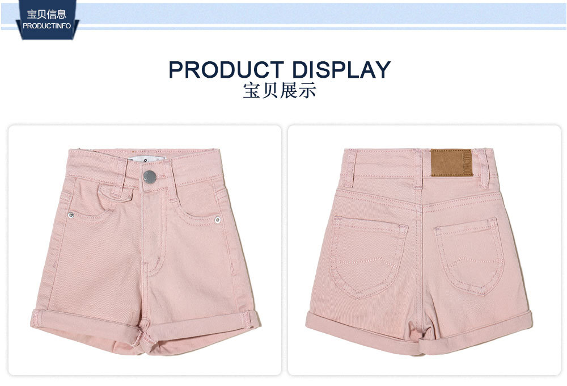
Task: Click the brown leather brand patch
Action: 451,163
